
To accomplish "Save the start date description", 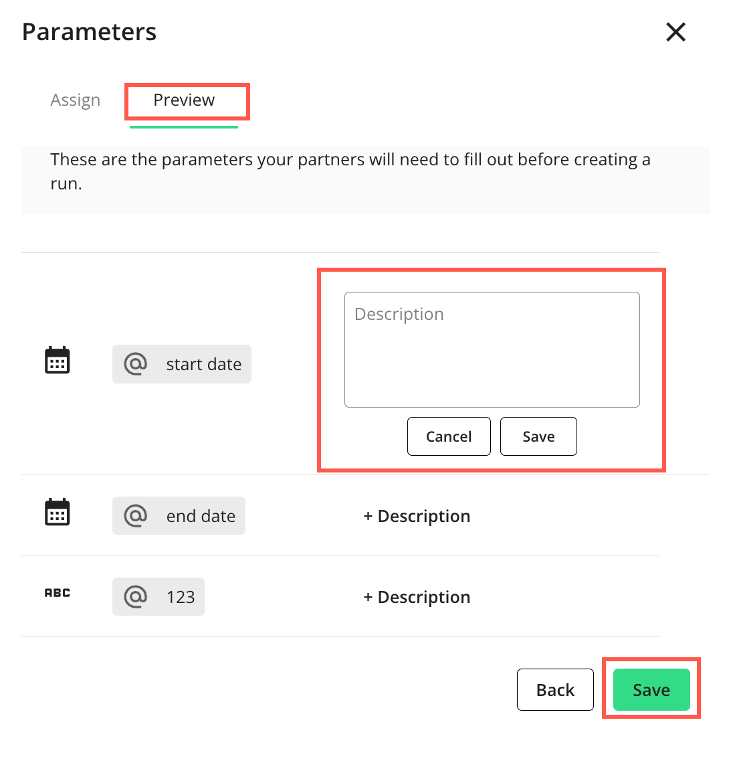I will pyautogui.click(x=538, y=436).
